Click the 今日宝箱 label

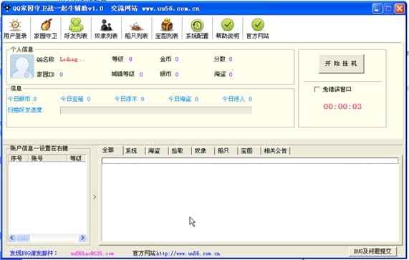[x=72, y=99]
